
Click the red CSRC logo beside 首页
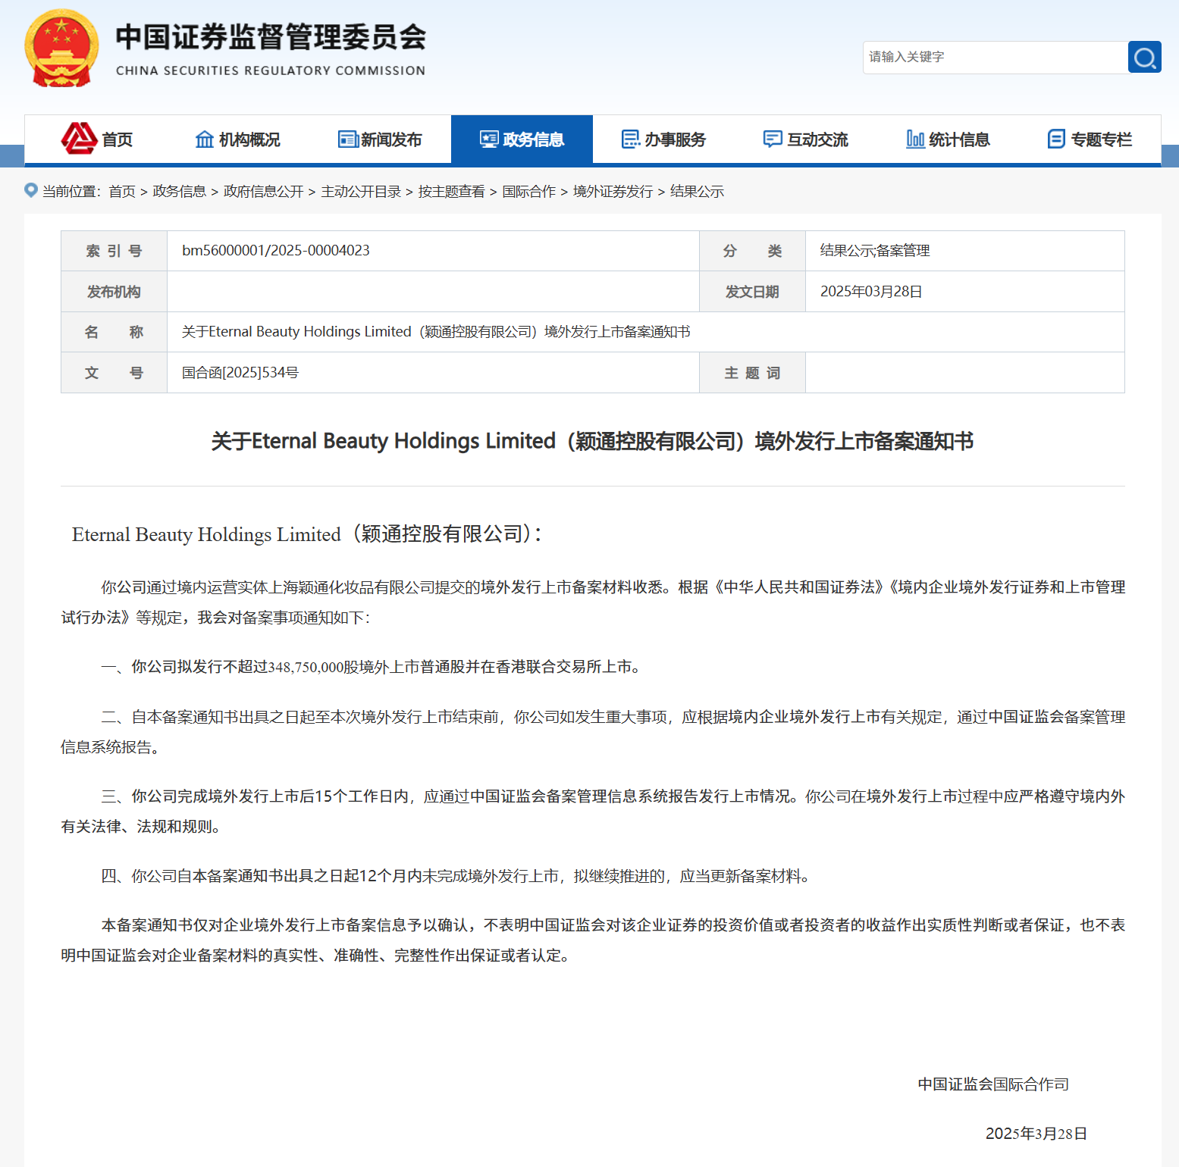click(x=79, y=138)
